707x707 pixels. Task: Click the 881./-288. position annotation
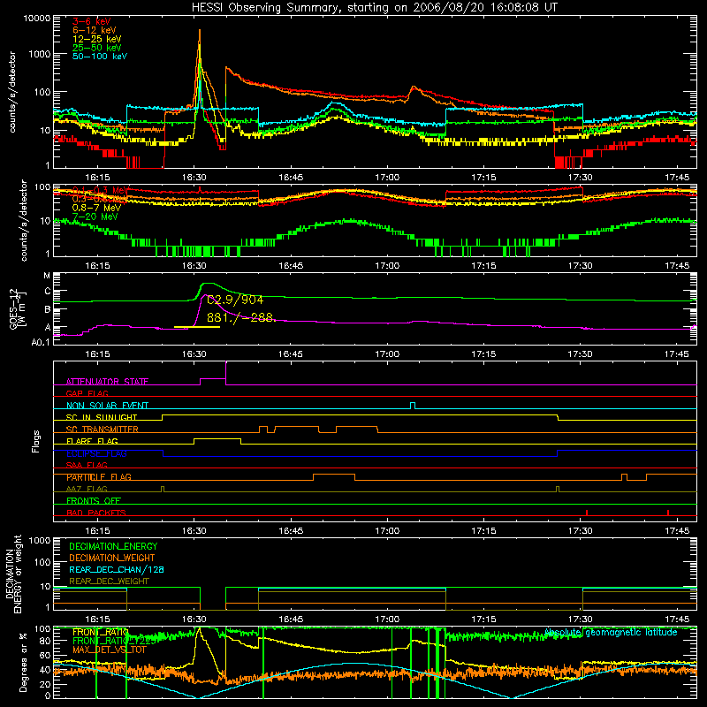pyautogui.click(x=240, y=318)
